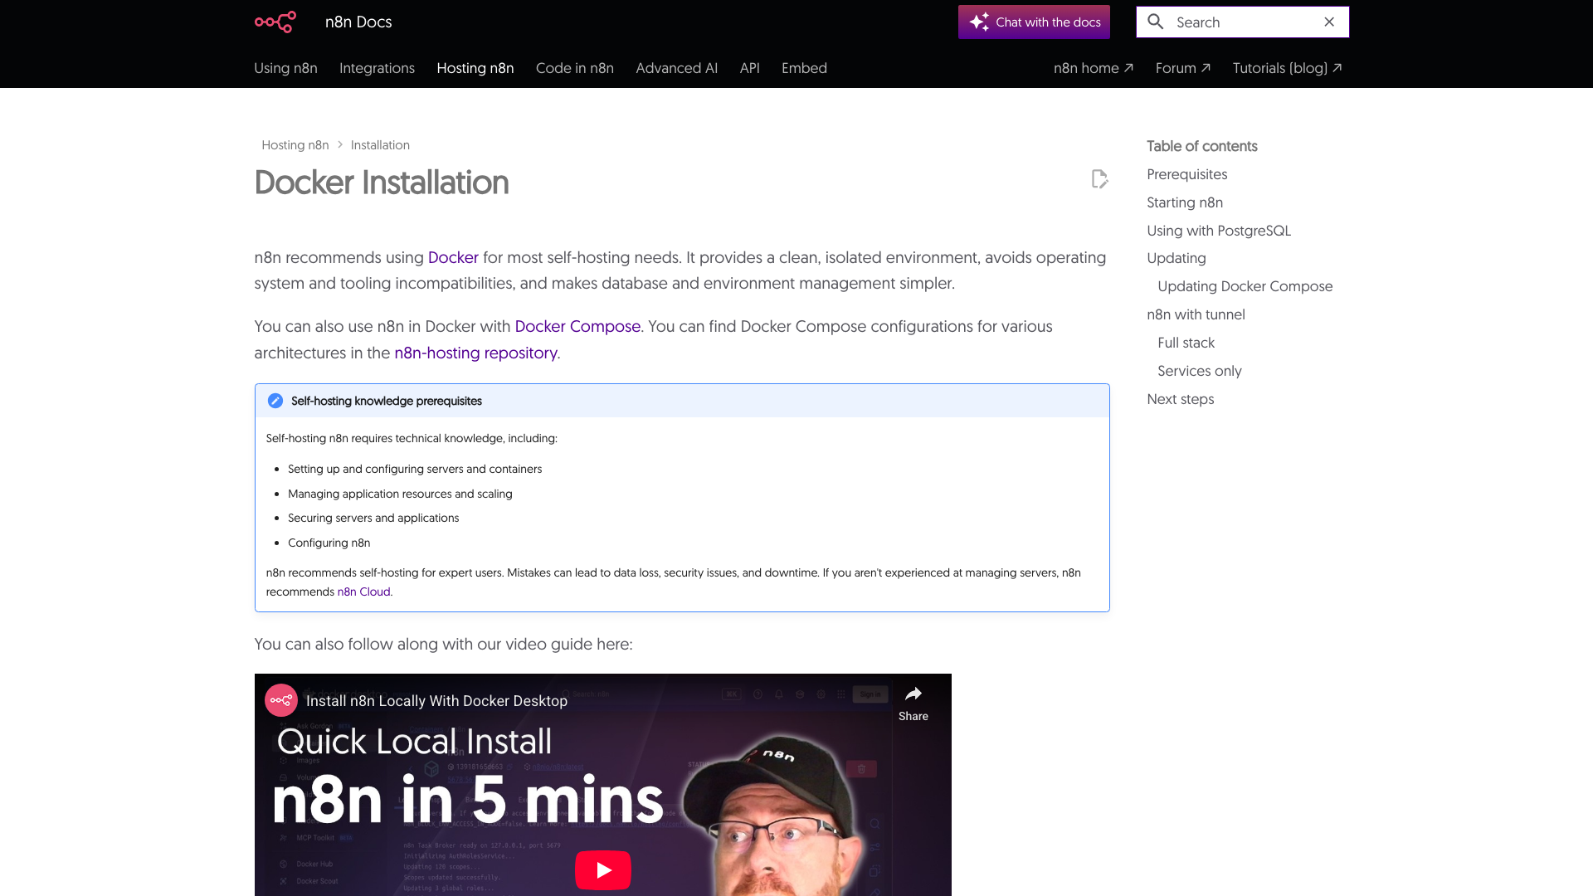This screenshot has width=1593, height=896.
Task: Jump to n8n with tunnel section
Action: click(1196, 314)
